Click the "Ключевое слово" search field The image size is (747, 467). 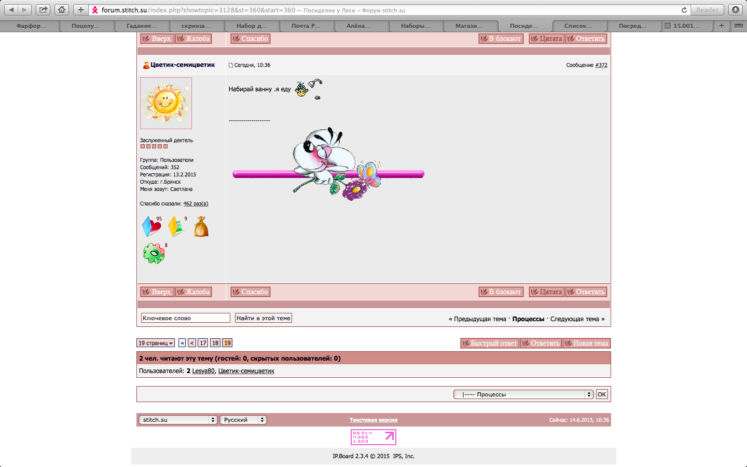coord(185,318)
